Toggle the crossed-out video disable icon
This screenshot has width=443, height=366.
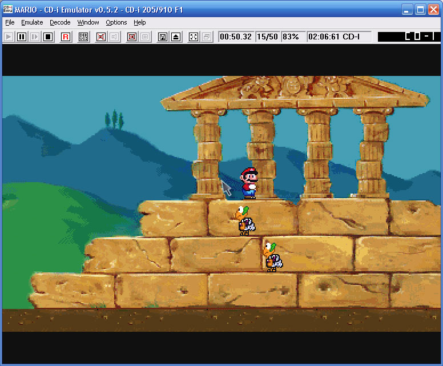click(x=132, y=37)
